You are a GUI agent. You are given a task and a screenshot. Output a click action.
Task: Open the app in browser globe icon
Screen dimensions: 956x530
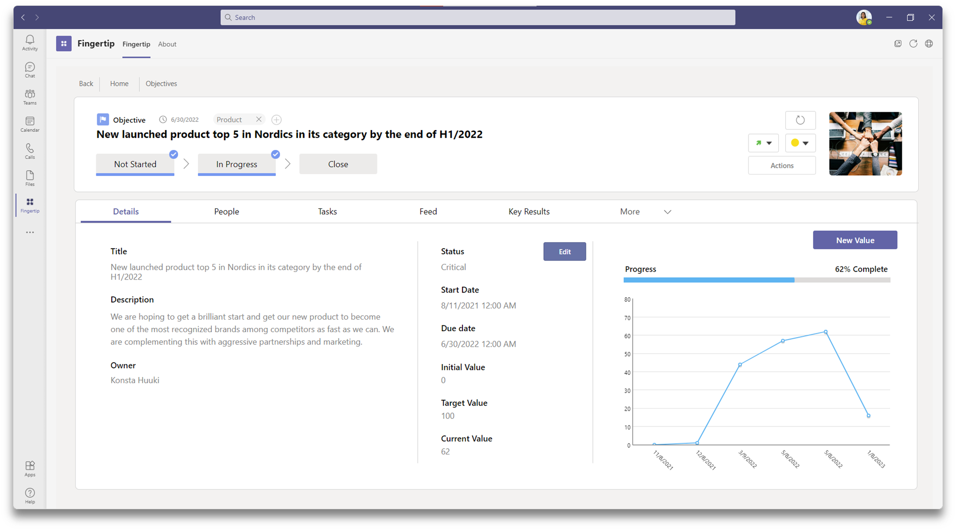[929, 44]
